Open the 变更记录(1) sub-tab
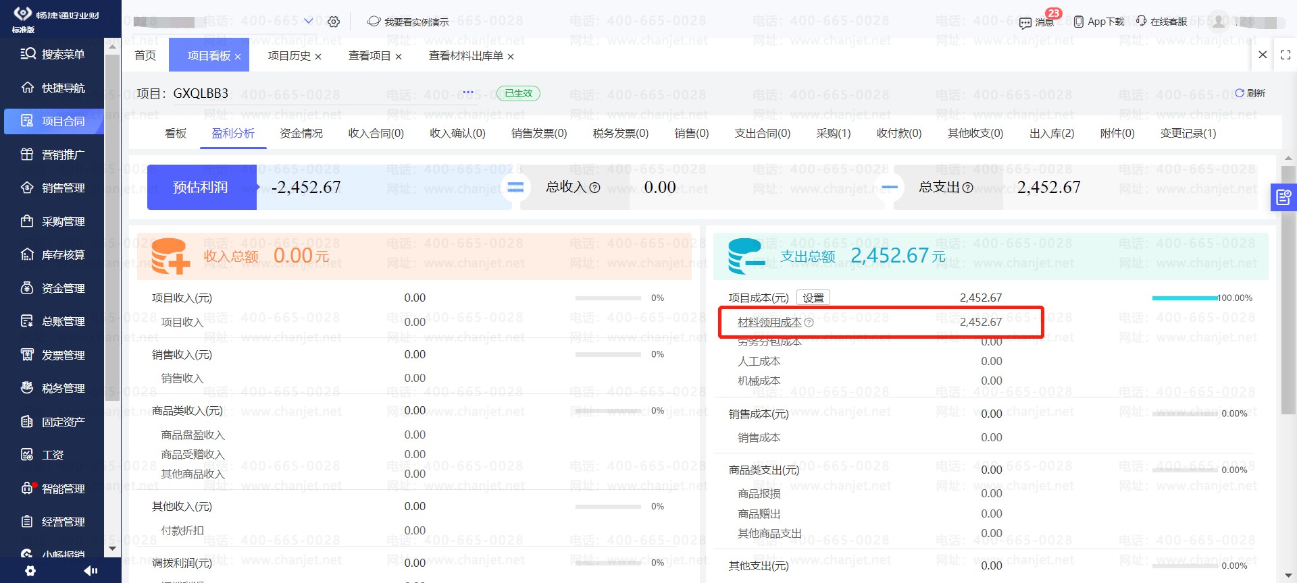Image resolution: width=1297 pixels, height=583 pixels. coord(1188,134)
